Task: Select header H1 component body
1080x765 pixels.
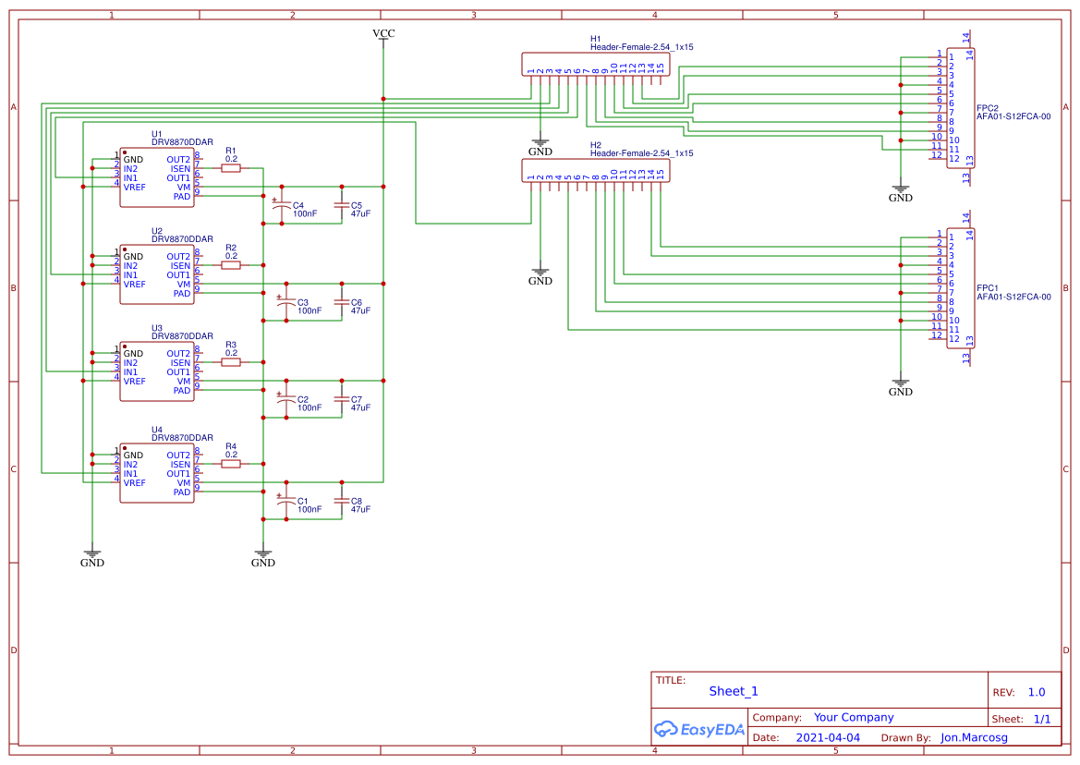Action: point(596,64)
